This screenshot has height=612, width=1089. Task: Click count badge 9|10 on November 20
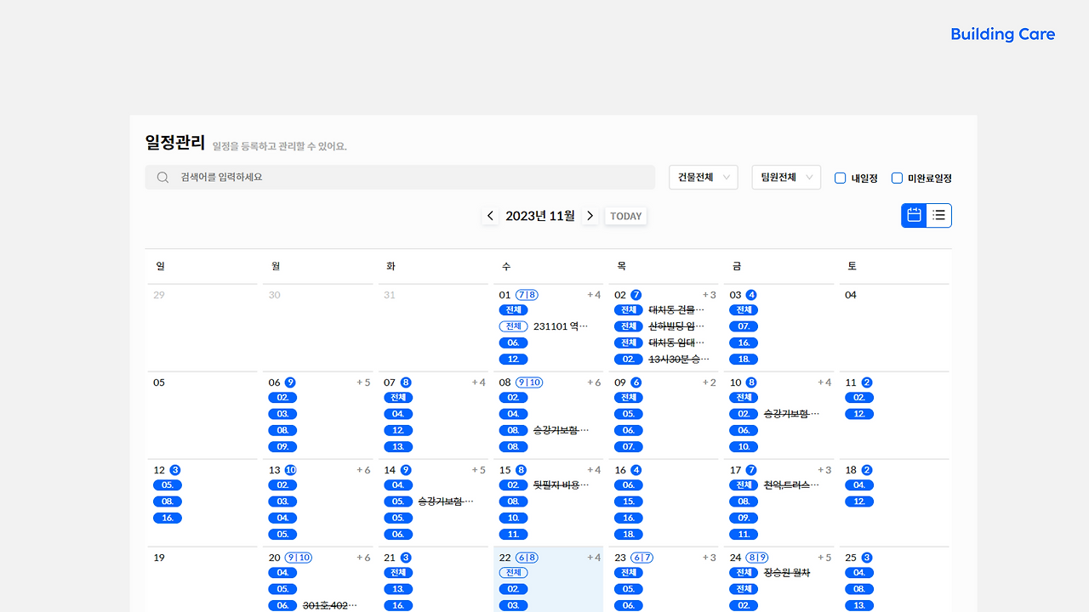(x=299, y=558)
